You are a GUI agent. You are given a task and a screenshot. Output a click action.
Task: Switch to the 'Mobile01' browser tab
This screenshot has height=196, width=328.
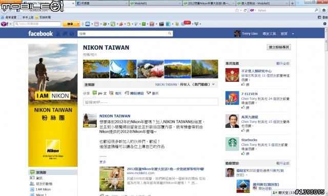pos(155,3)
